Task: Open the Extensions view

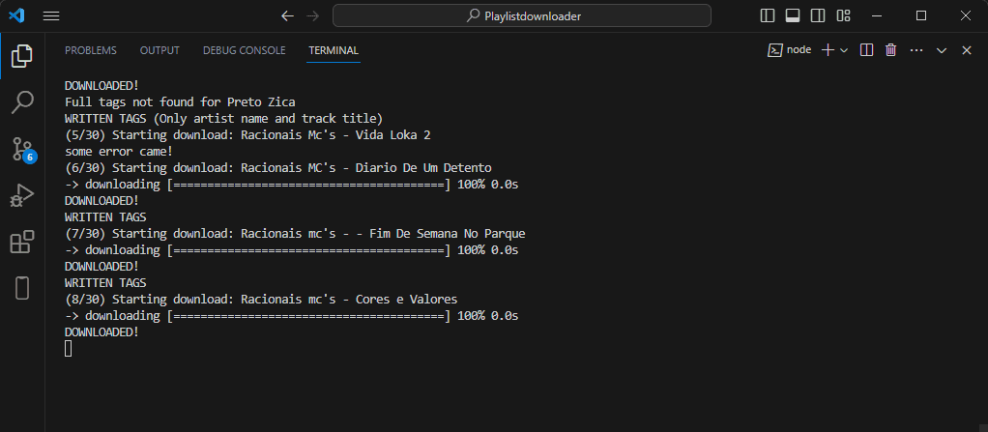Action: pyautogui.click(x=22, y=242)
